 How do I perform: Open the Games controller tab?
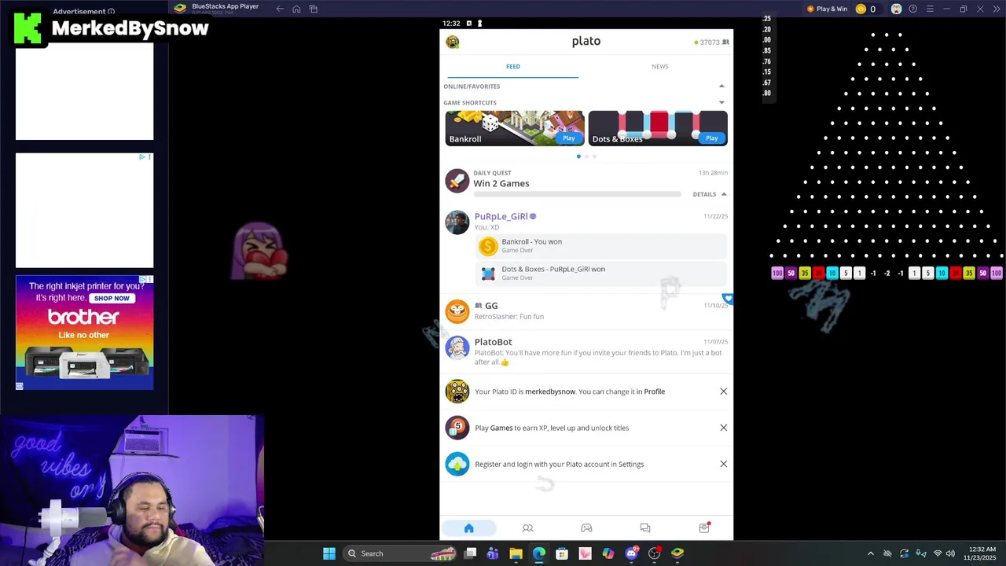586,528
